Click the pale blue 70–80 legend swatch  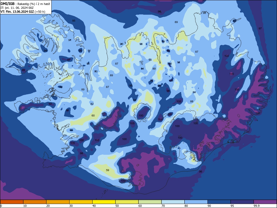click(x=173, y=202)
